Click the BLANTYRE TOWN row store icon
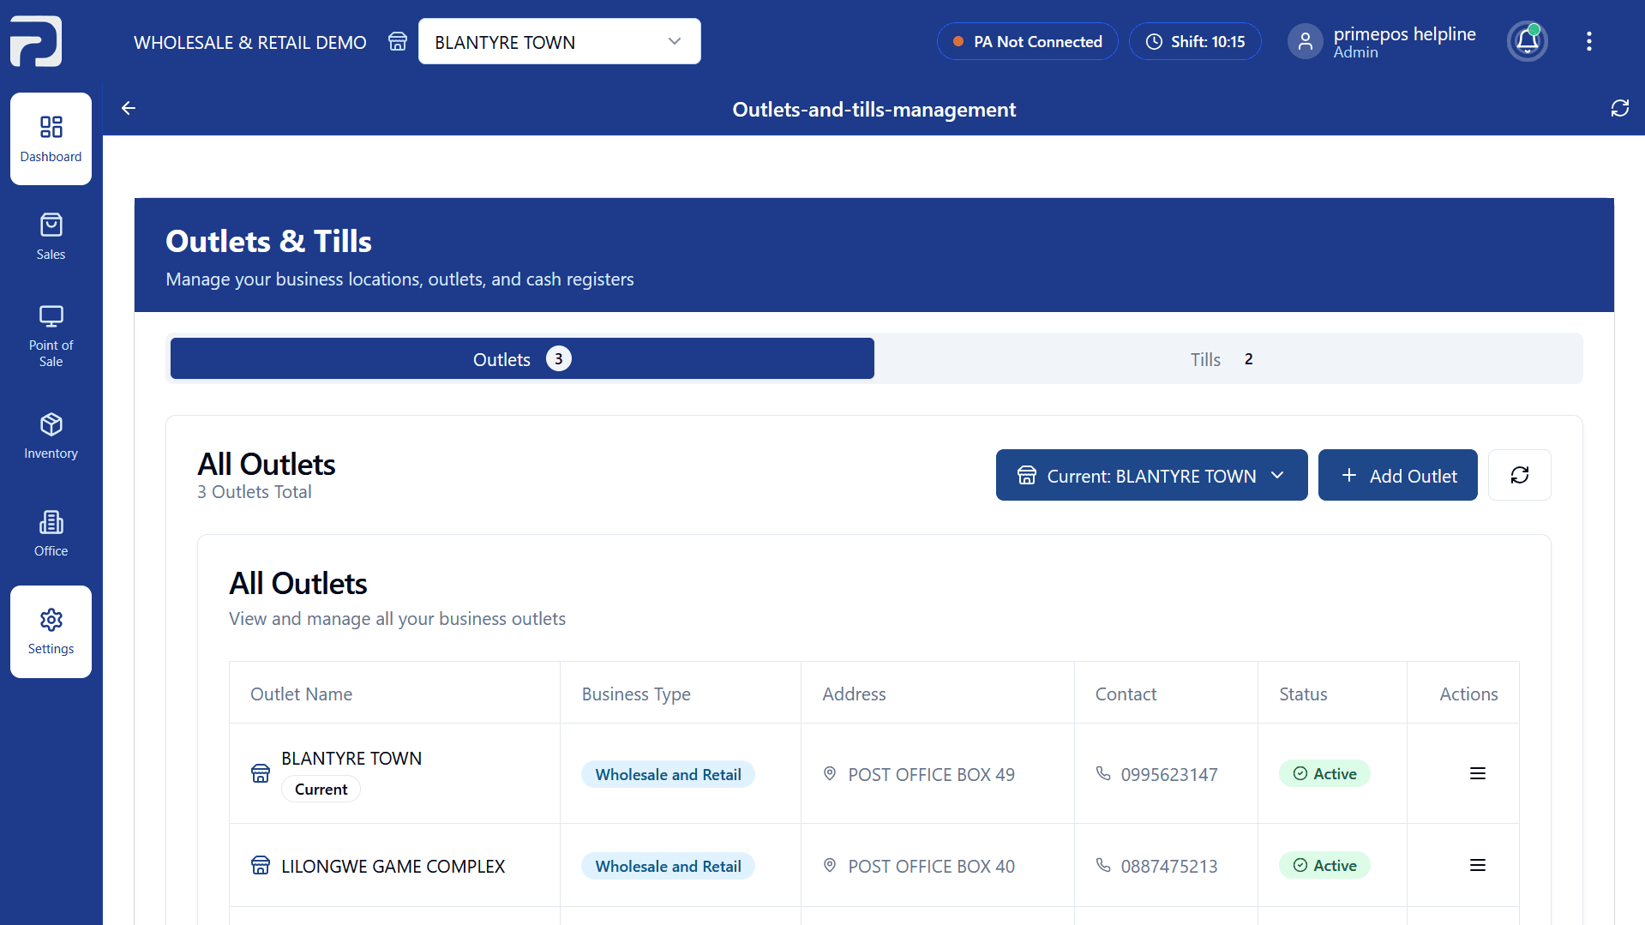This screenshot has width=1645, height=925. tap(260, 773)
